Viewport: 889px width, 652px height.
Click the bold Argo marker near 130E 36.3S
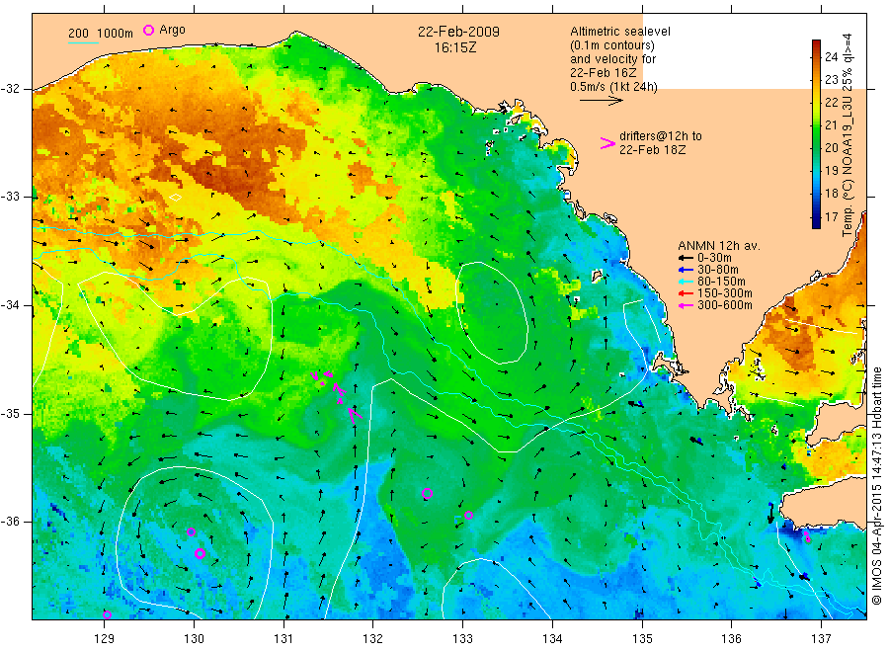coord(200,553)
